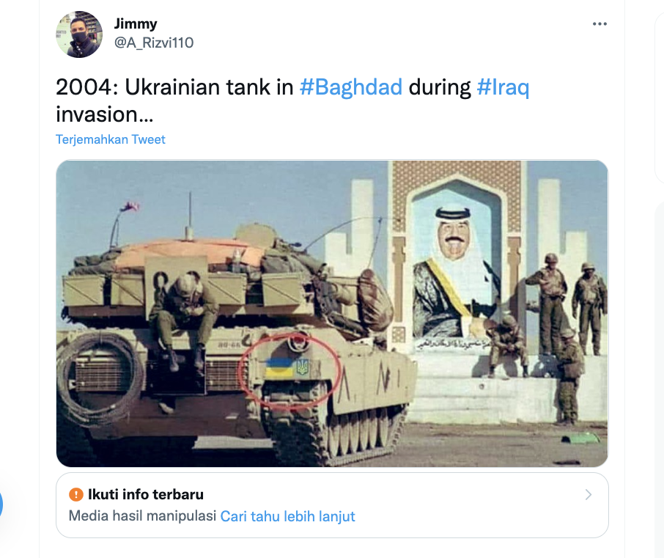The image size is (664, 558).
Task: Open the tank photo attached to tweet
Action: [x=332, y=314]
